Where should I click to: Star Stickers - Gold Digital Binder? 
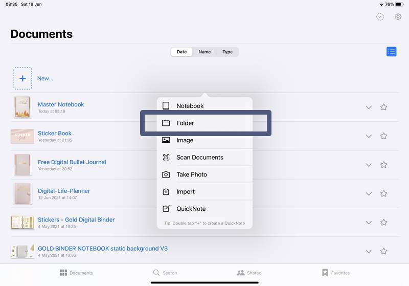coord(383,223)
